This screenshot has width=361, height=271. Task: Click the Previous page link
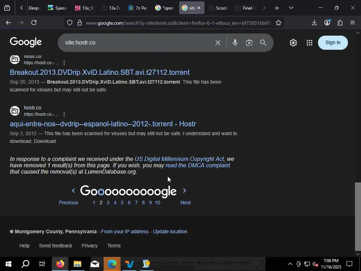pyautogui.click(x=68, y=203)
